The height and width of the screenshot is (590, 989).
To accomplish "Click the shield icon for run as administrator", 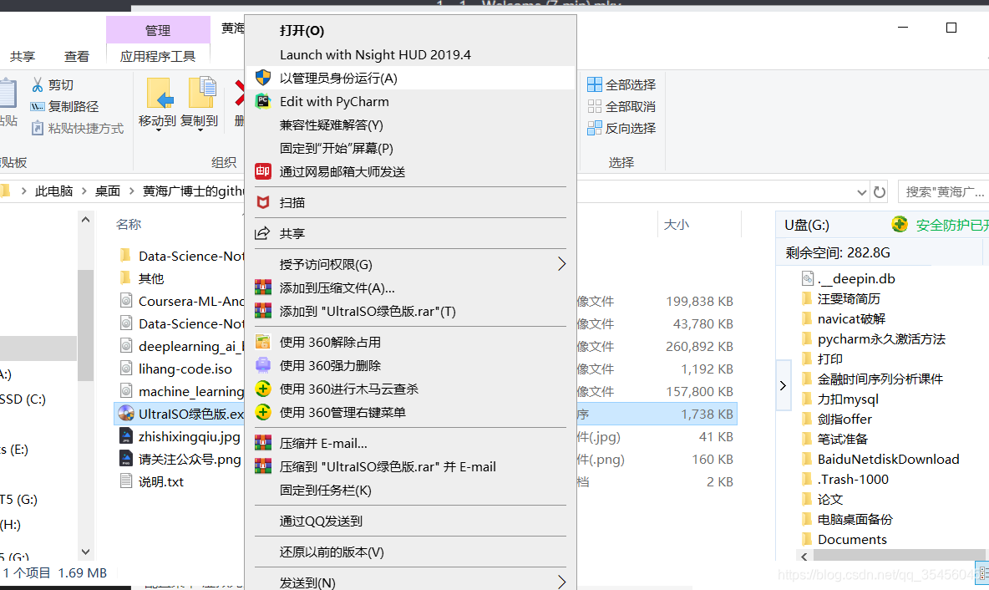I will point(263,79).
